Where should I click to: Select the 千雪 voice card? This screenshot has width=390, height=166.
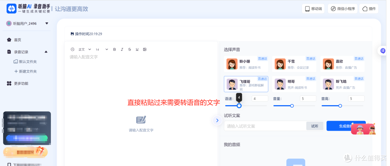click(294, 64)
